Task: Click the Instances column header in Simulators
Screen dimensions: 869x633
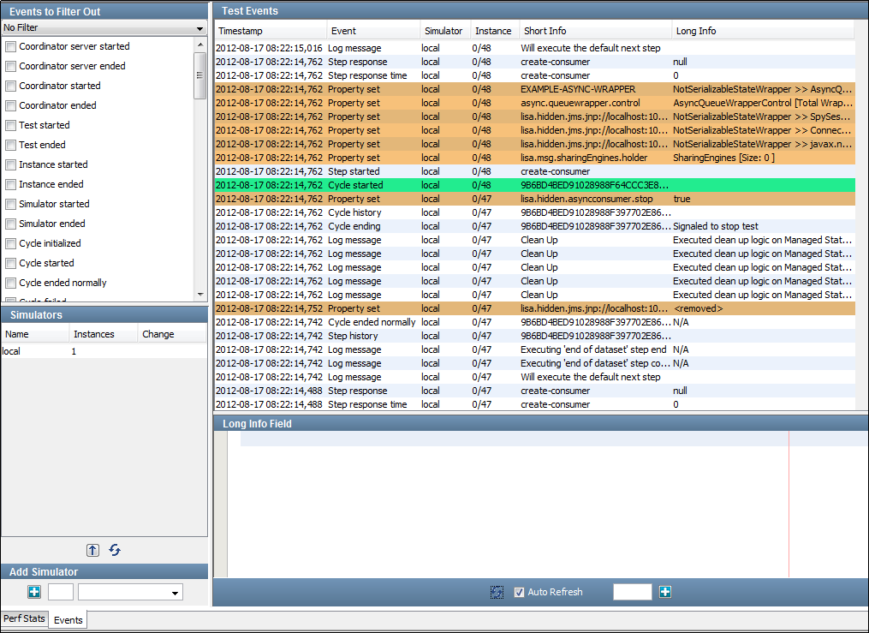Action: (x=104, y=334)
